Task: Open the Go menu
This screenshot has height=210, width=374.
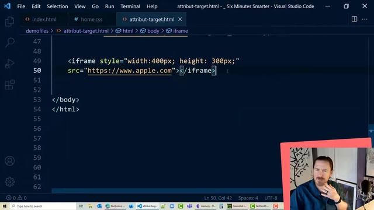Action: tap(95, 6)
